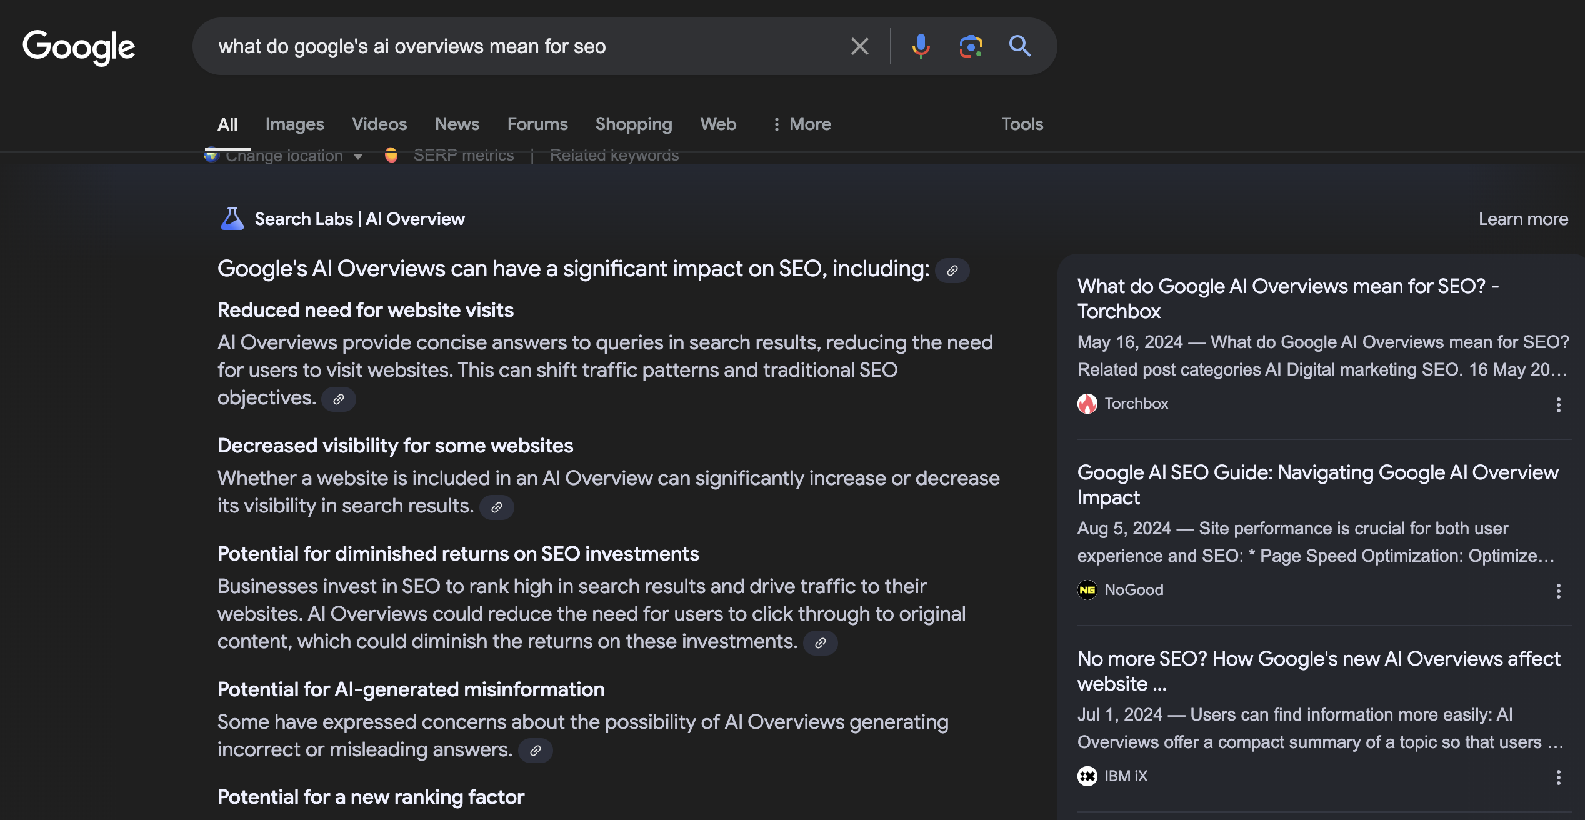Click the microphone voice search icon
1585x820 pixels.
(920, 46)
